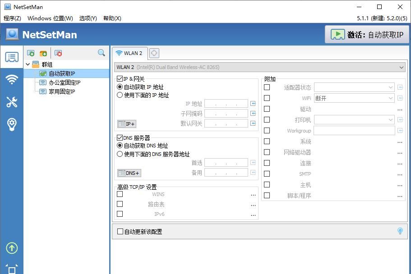The width and height of the screenshot is (411, 274).
Task: Select 使用下面的 DNS 服务器地址 radio button
Action: 120,154
